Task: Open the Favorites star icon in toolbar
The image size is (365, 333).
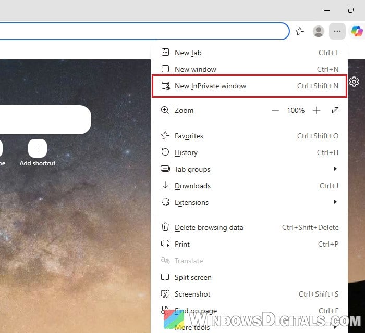Action: [300, 31]
